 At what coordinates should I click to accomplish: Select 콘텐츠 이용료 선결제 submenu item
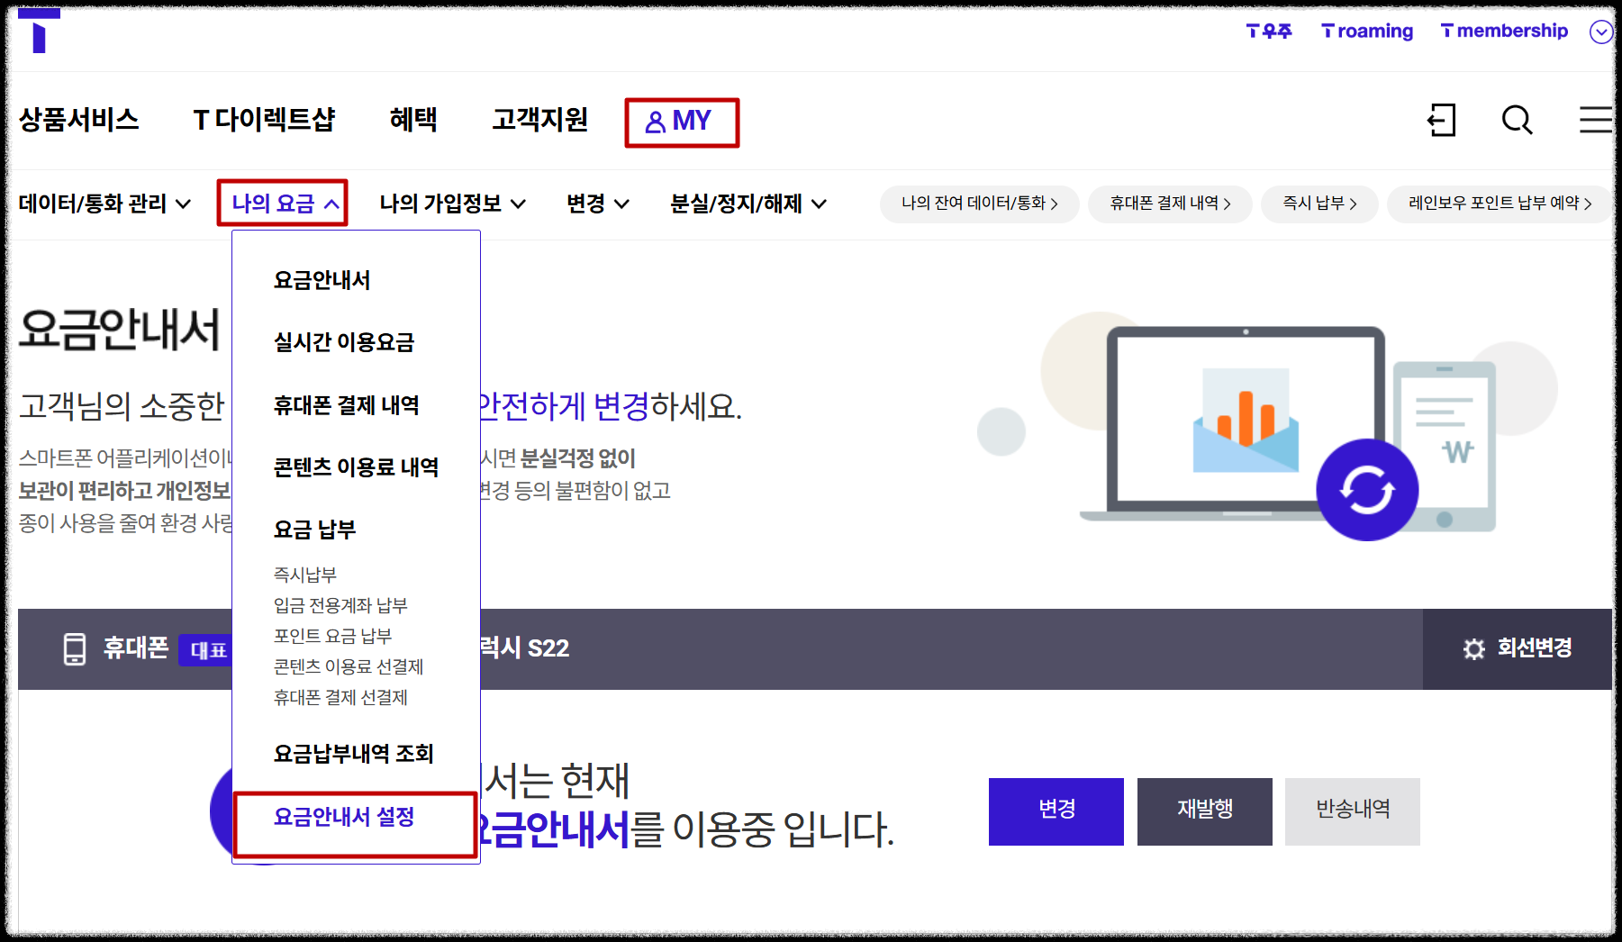348,666
